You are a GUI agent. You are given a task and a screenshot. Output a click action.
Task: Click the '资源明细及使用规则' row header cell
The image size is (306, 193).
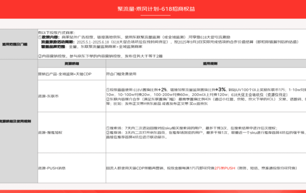pyautogui.click(x=19, y=121)
